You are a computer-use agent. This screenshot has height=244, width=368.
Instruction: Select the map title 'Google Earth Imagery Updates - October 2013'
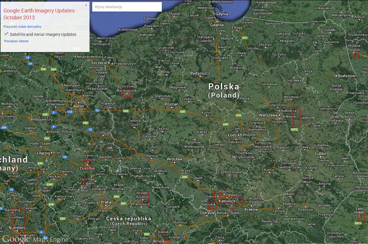[40, 14]
